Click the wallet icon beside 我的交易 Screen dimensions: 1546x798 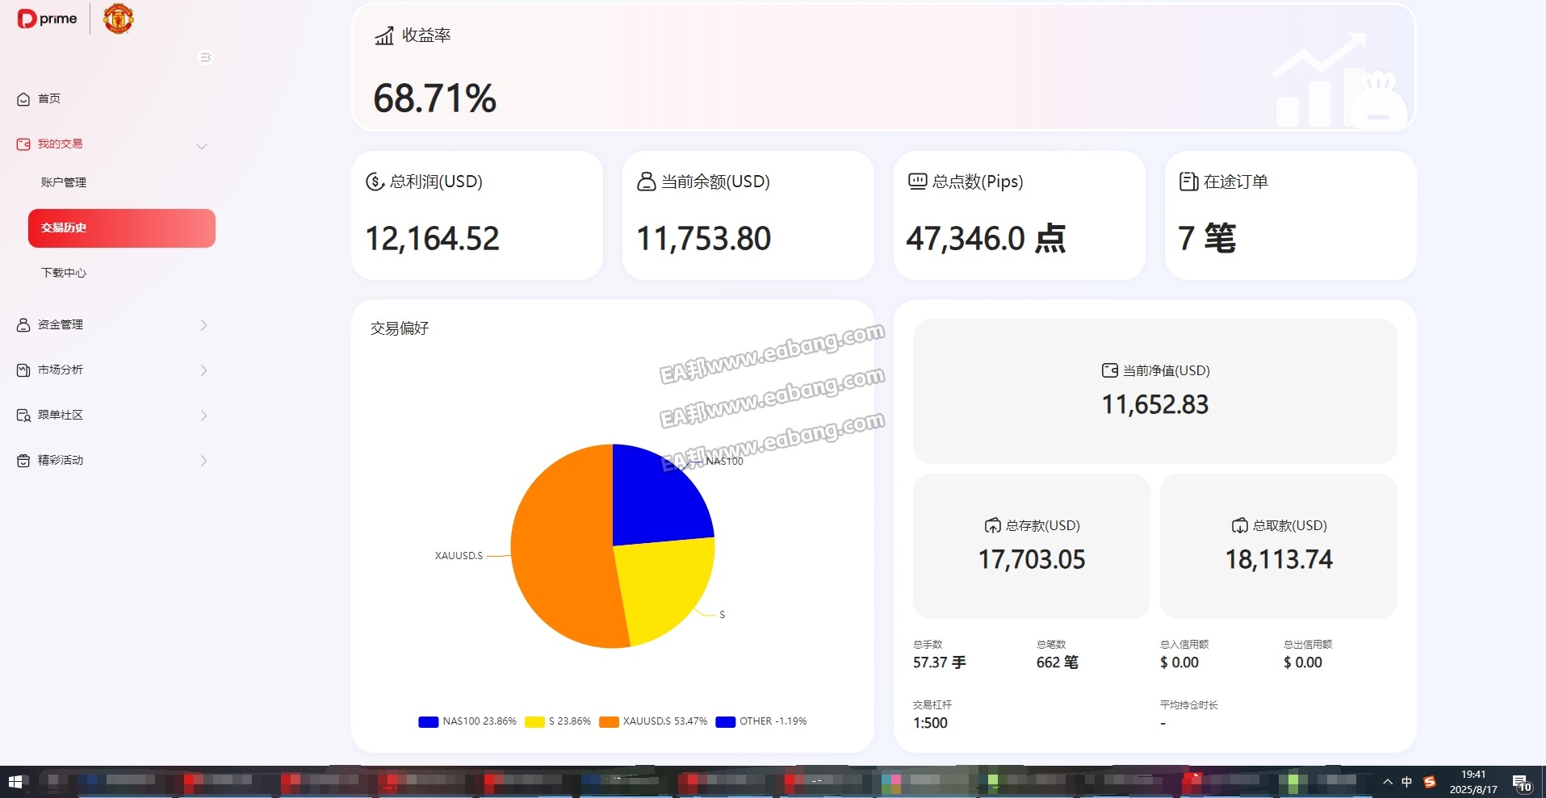[x=23, y=144]
